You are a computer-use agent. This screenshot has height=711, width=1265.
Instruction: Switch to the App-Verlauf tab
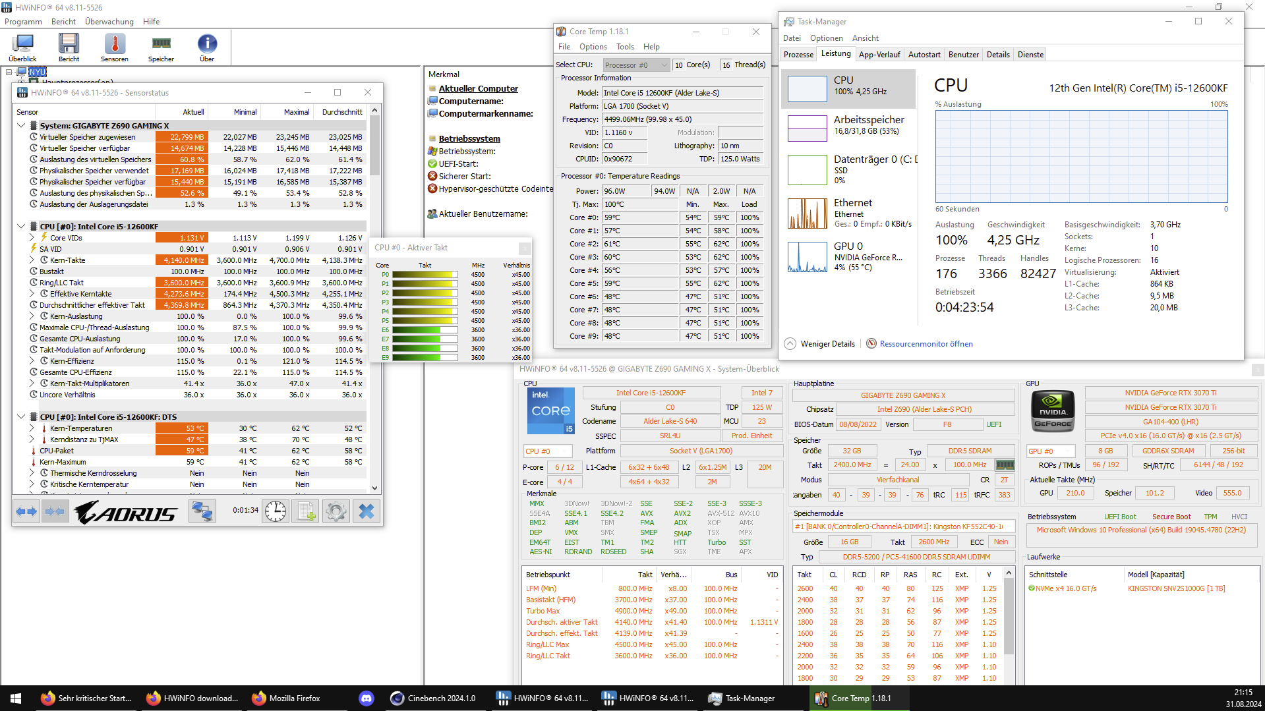pyautogui.click(x=879, y=55)
